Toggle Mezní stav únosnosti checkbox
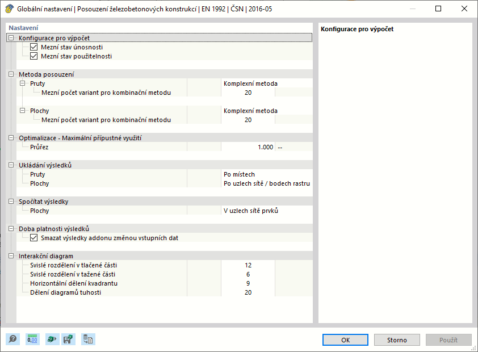 click(x=34, y=47)
